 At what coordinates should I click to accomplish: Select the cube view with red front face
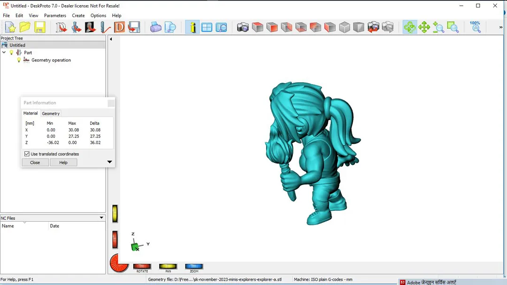pos(272,27)
